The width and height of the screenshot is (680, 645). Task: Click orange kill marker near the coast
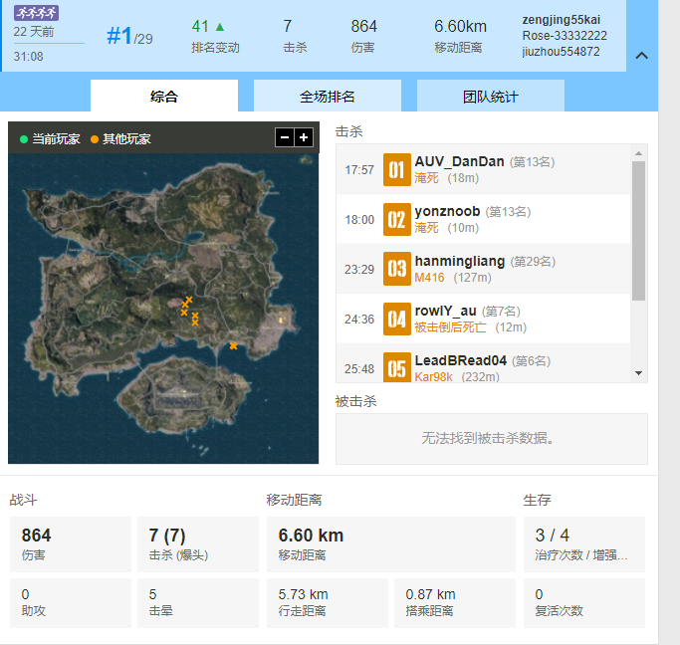(233, 345)
